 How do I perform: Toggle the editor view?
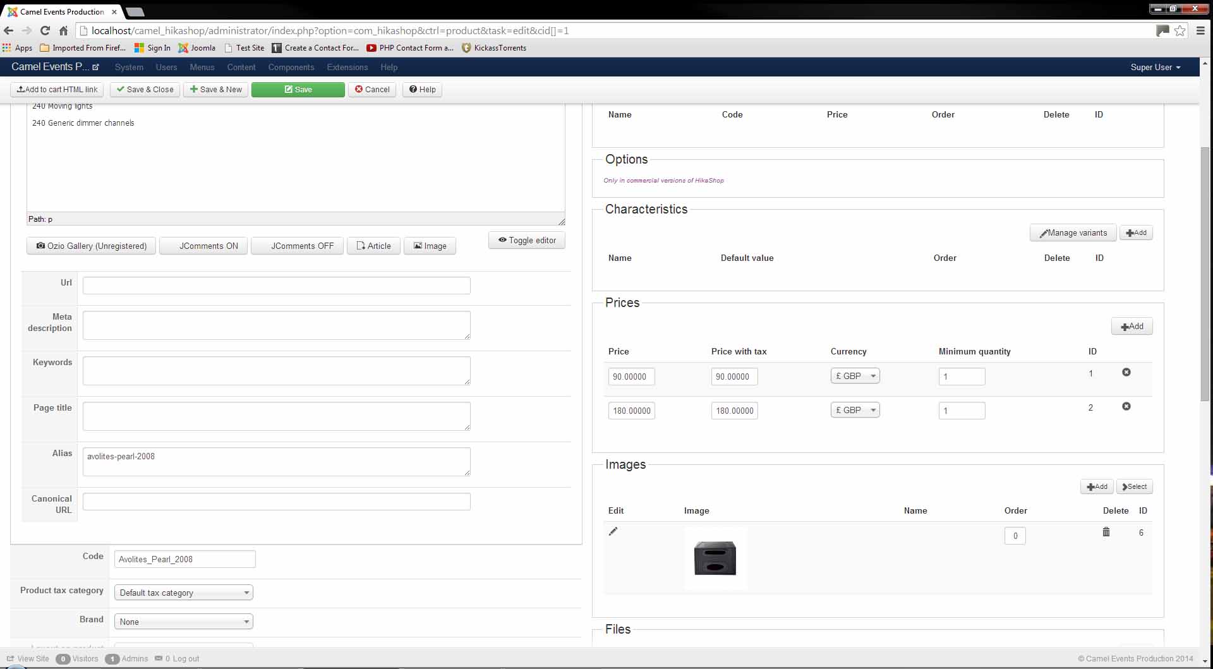click(x=526, y=241)
